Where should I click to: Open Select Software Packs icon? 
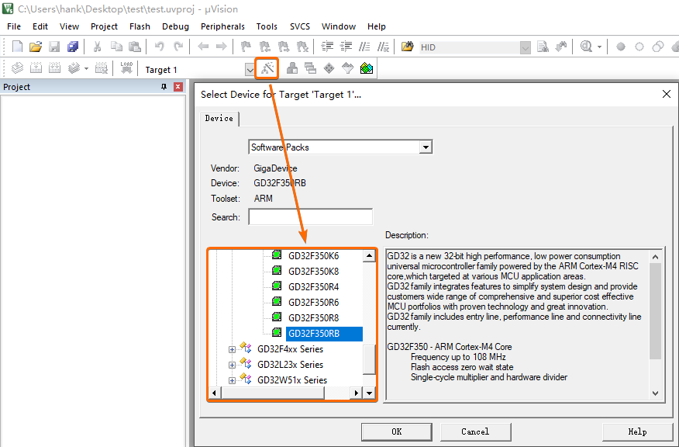(348, 68)
